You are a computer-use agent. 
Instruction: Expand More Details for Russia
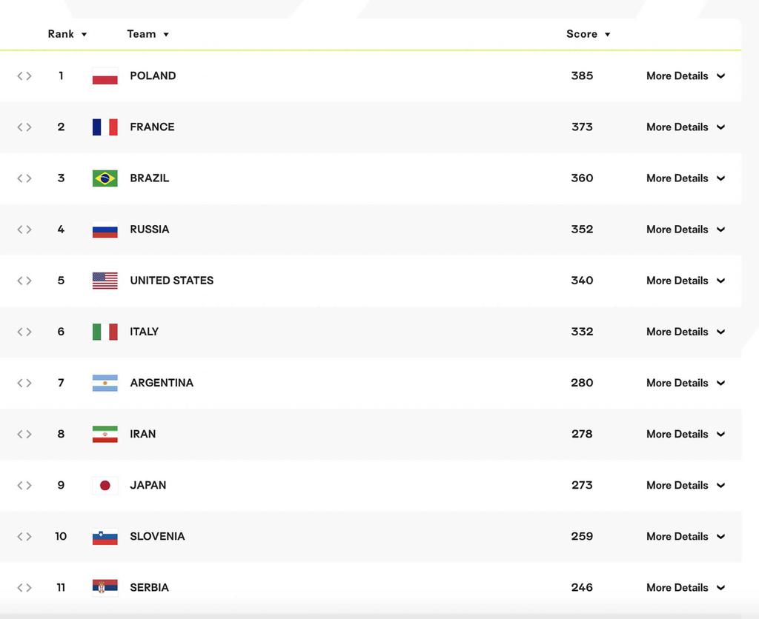pos(686,230)
